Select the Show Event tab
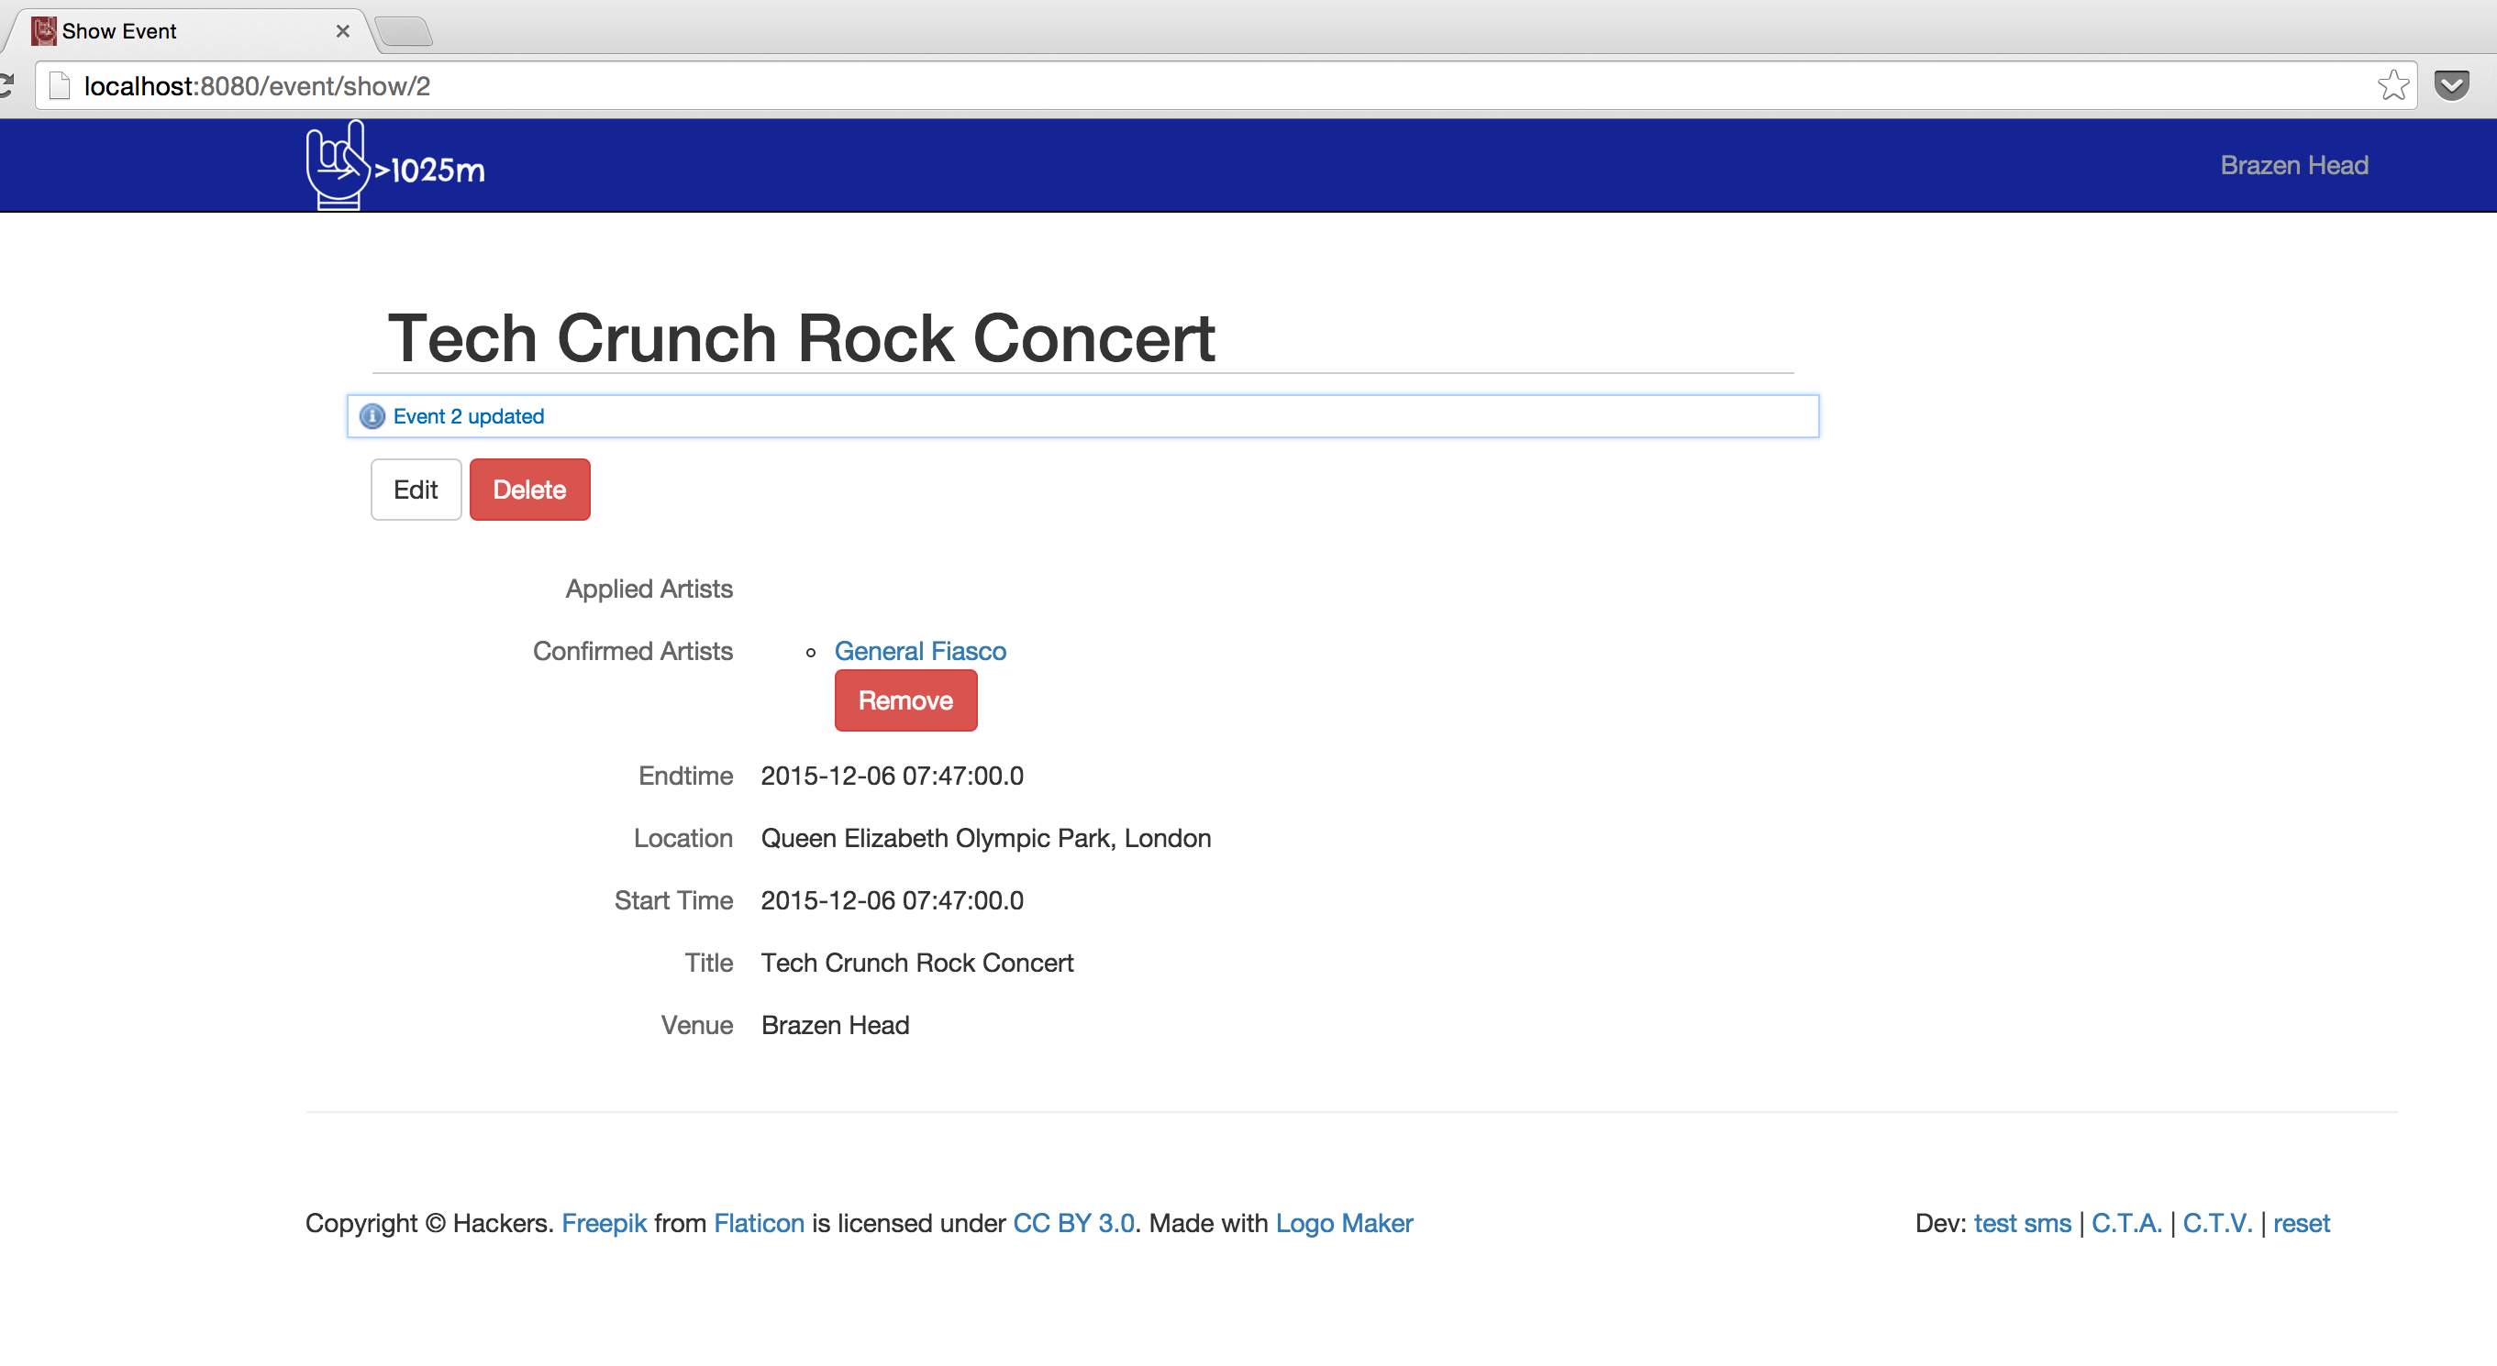This screenshot has width=2497, height=1366. click(184, 31)
